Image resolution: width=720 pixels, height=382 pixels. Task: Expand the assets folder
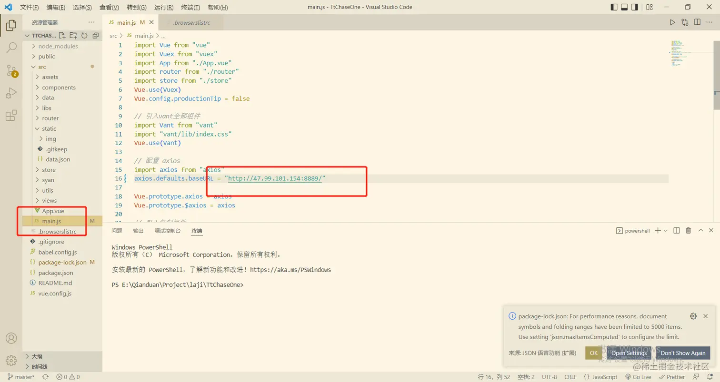[x=62, y=77]
